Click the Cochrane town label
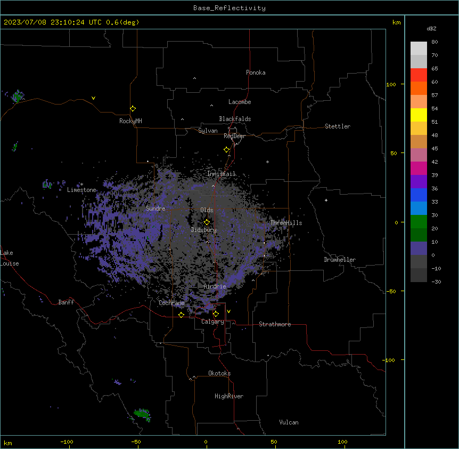 171,303
